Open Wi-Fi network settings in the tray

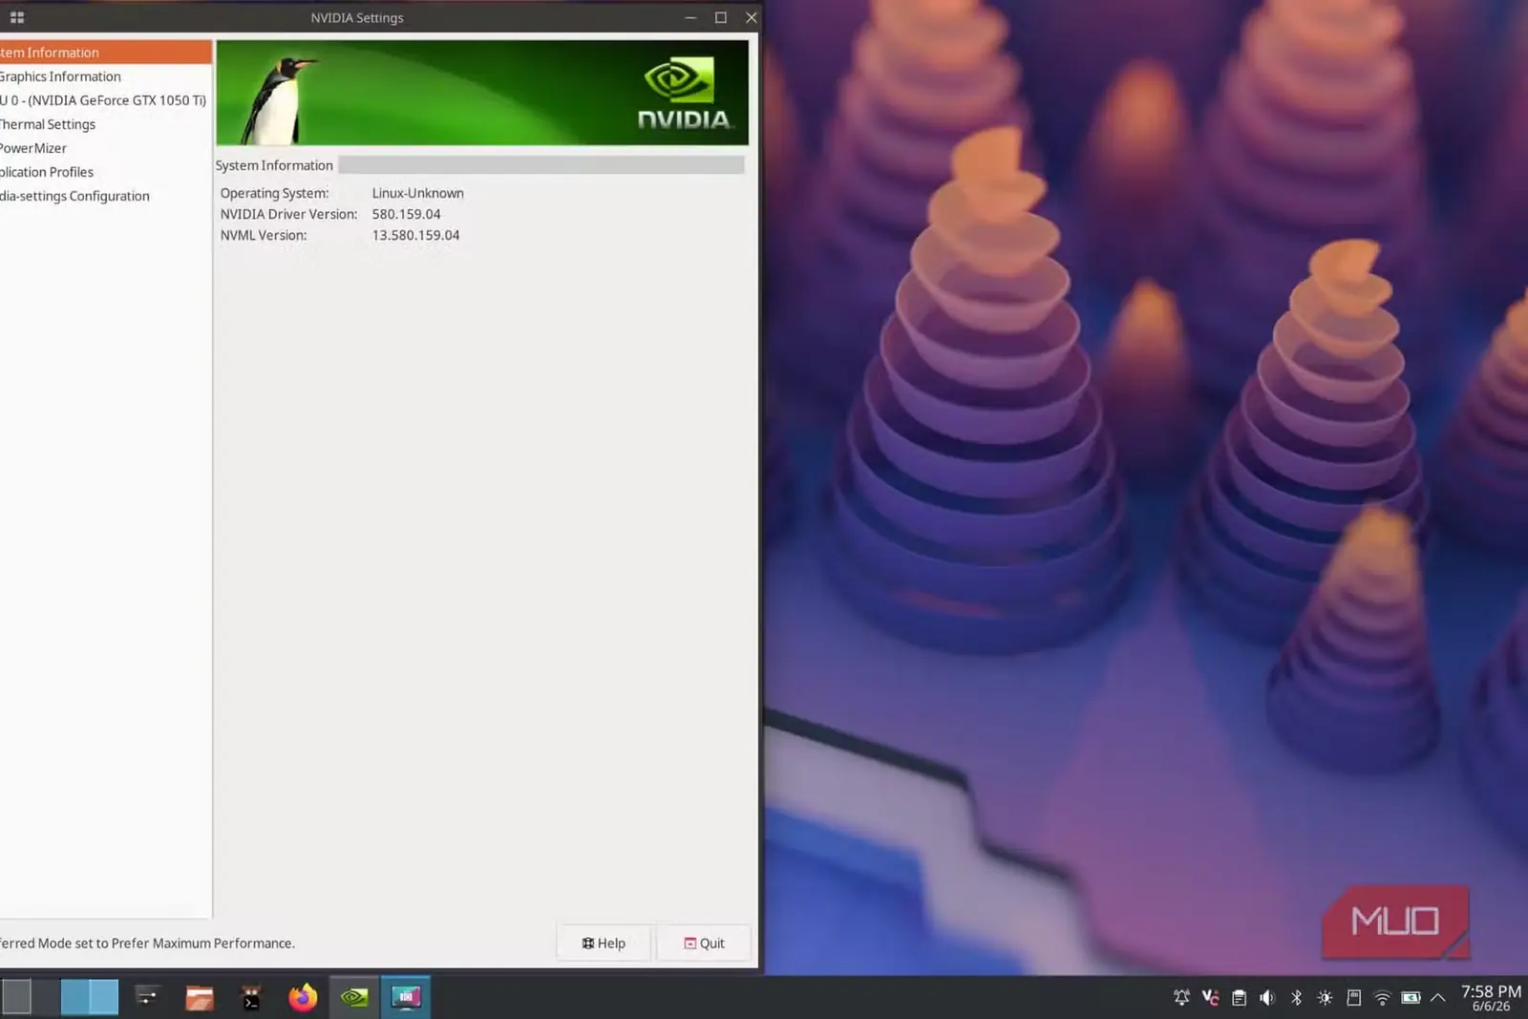point(1382,998)
